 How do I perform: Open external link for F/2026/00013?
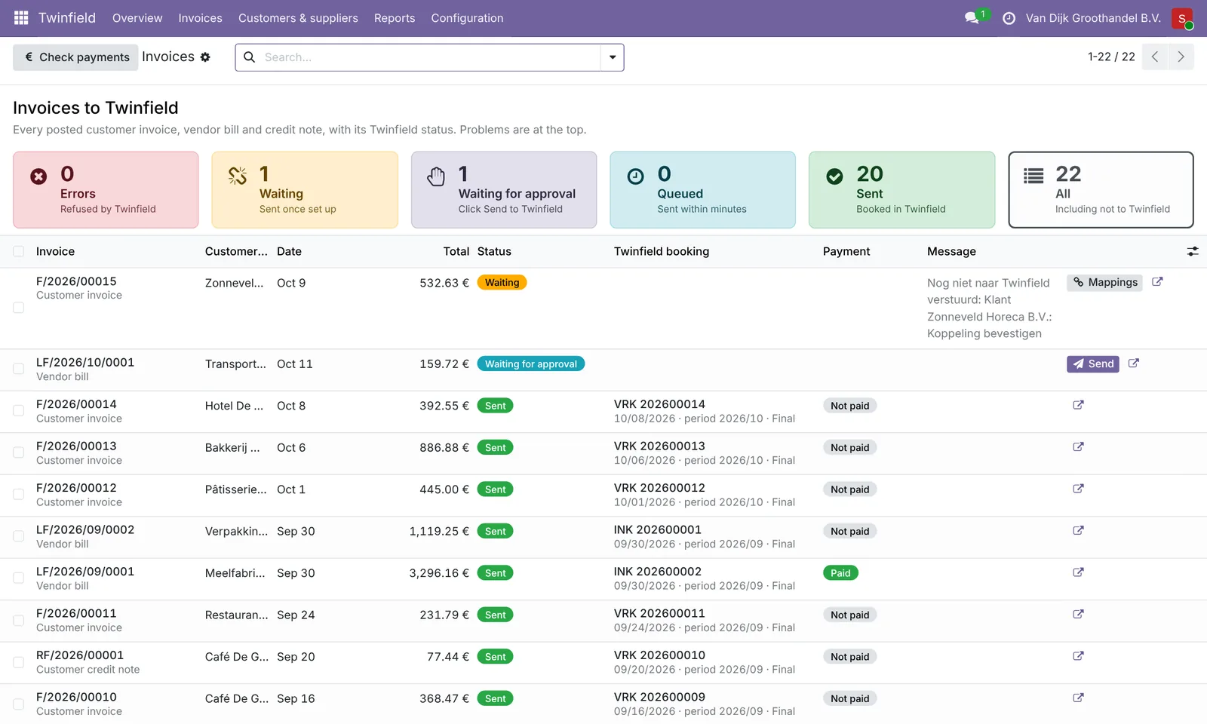coord(1078,447)
